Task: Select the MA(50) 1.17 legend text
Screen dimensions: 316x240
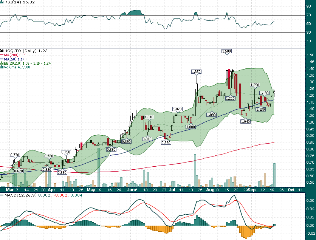Action: 14,59
